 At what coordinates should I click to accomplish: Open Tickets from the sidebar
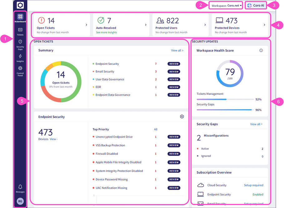coord(20,31)
